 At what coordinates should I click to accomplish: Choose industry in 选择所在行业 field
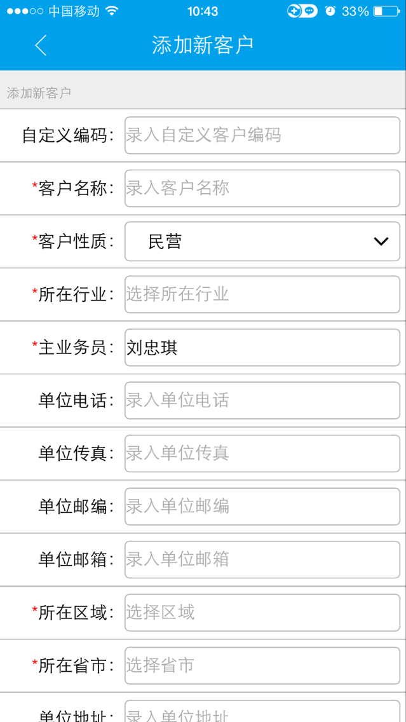point(262,294)
